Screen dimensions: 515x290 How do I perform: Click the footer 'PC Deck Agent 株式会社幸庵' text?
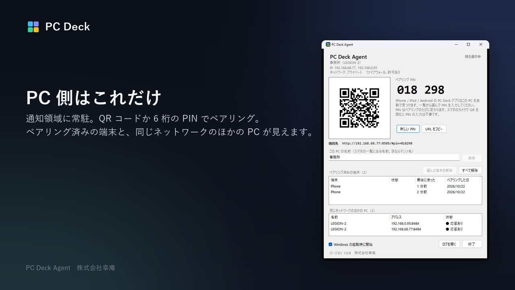[x=70, y=268]
